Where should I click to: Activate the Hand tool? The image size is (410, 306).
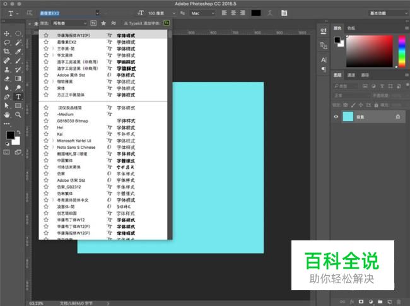click(7, 115)
